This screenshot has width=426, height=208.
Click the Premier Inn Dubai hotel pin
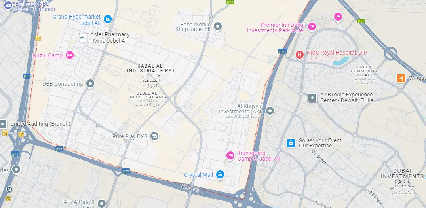pos(312,27)
